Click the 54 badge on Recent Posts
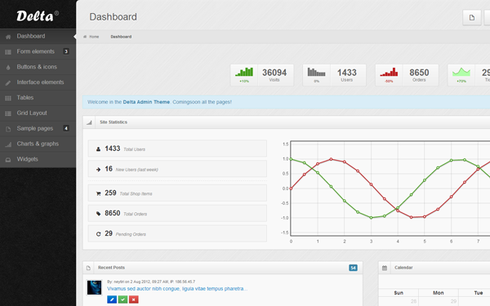490x306 pixels. 353,268
